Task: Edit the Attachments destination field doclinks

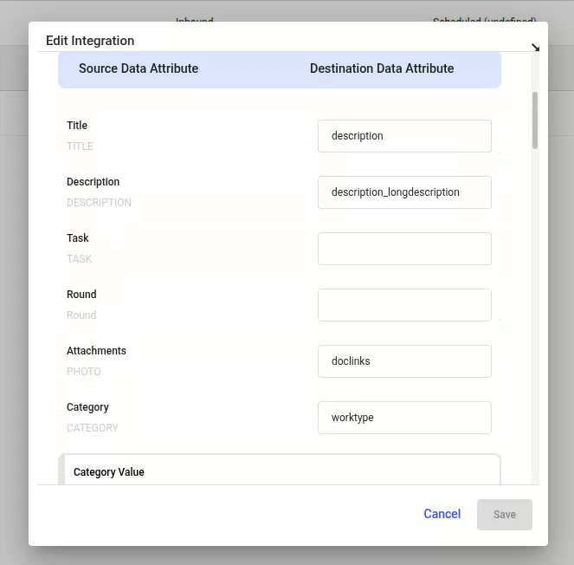Action: (404, 361)
